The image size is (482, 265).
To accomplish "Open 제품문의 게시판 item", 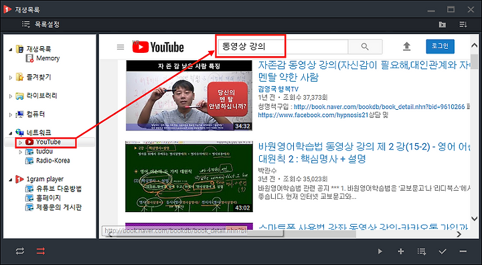I will pyautogui.click(x=59, y=207).
